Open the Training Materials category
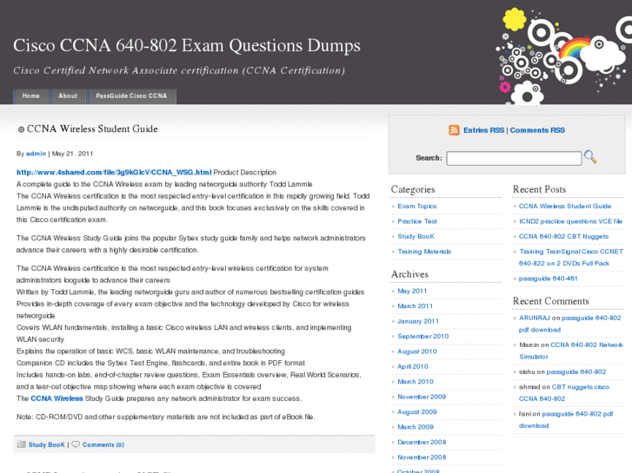The image size is (632, 473). tap(424, 252)
